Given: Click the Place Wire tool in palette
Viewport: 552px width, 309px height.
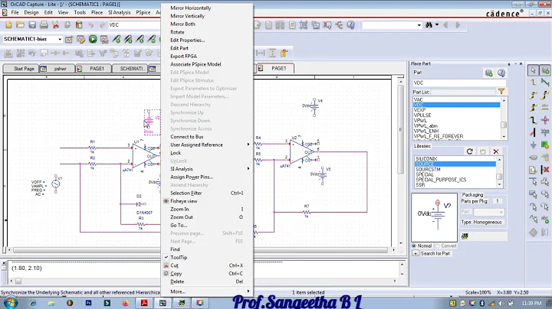Looking at the screenshot, I should click(533, 83).
